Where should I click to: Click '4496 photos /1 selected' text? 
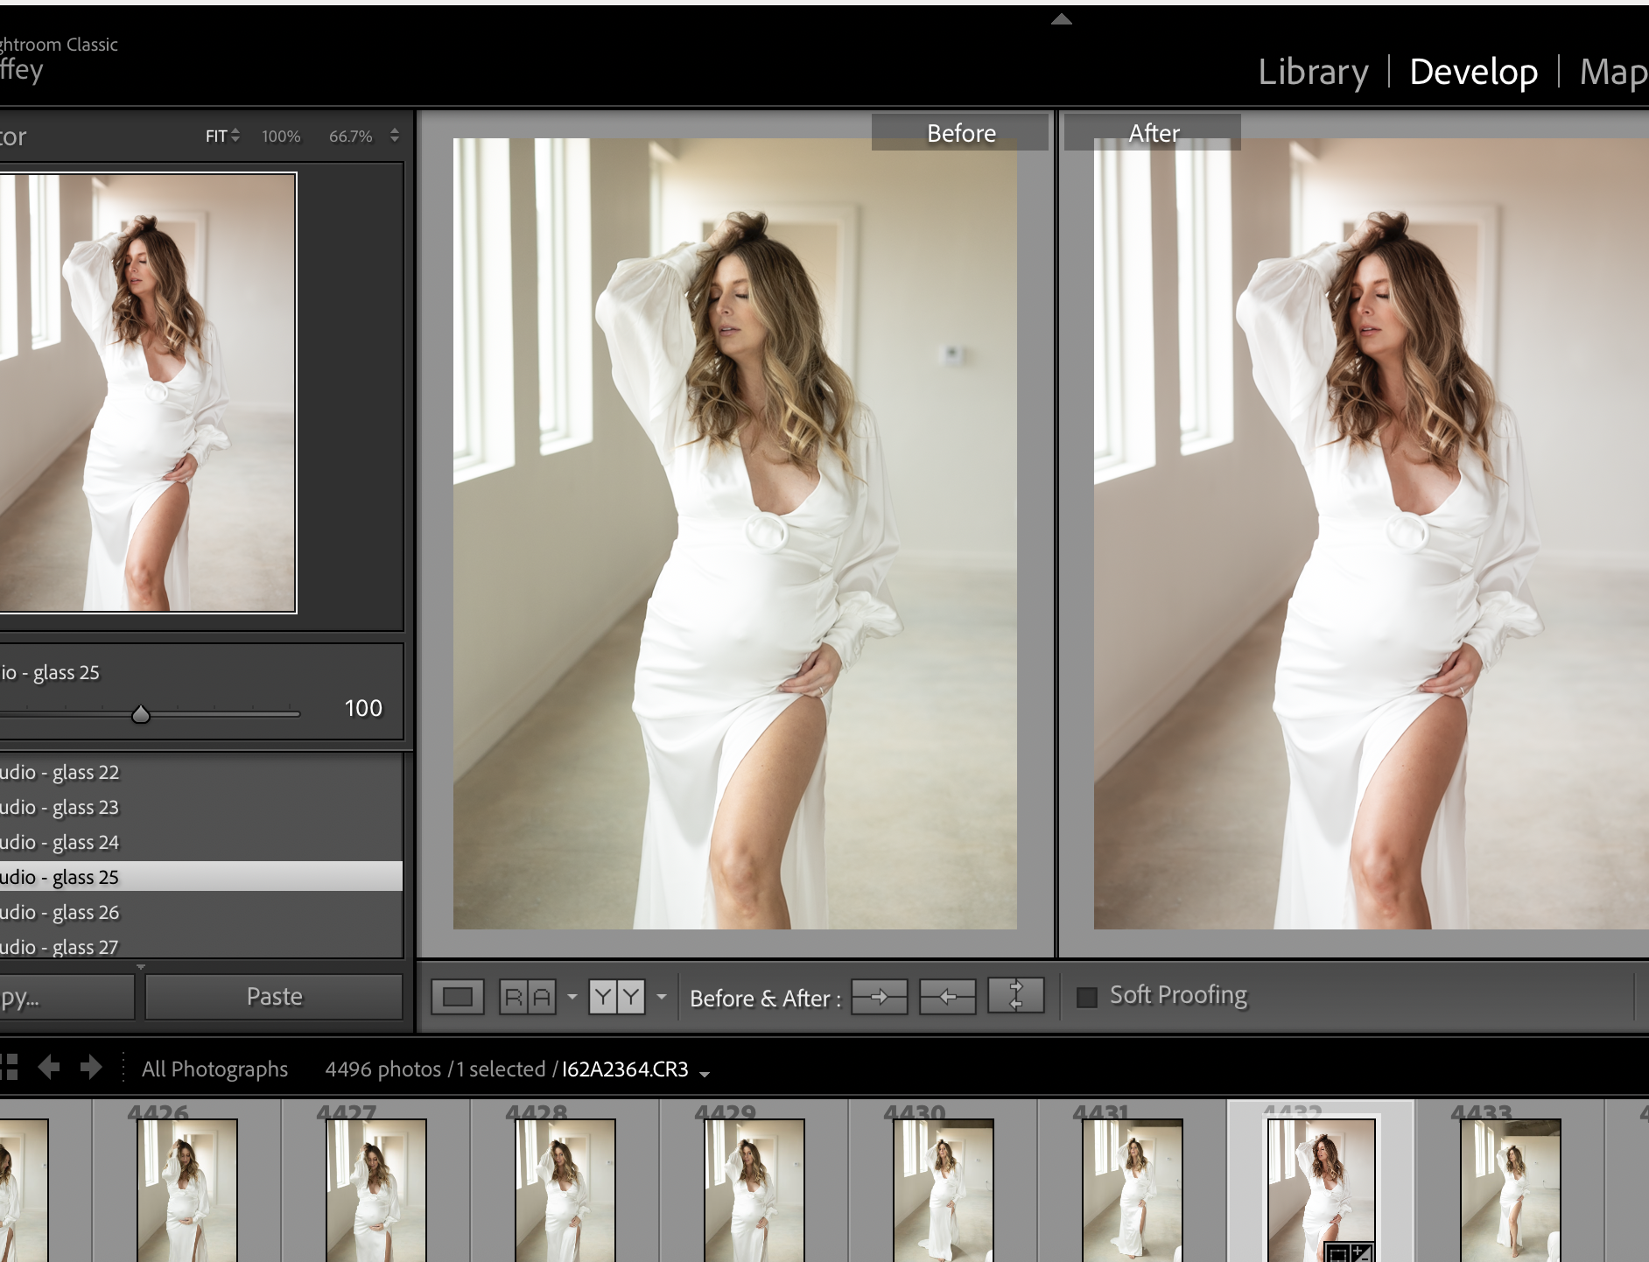pos(435,1069)
